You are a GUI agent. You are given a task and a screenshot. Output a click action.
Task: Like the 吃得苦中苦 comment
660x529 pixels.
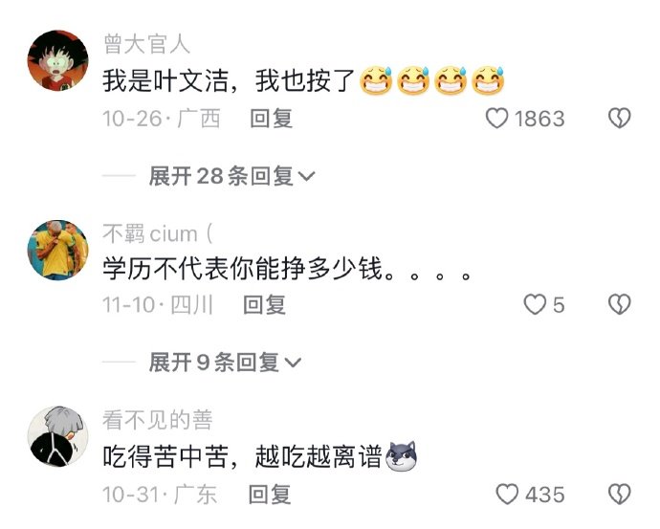click(x=507, y=494)
